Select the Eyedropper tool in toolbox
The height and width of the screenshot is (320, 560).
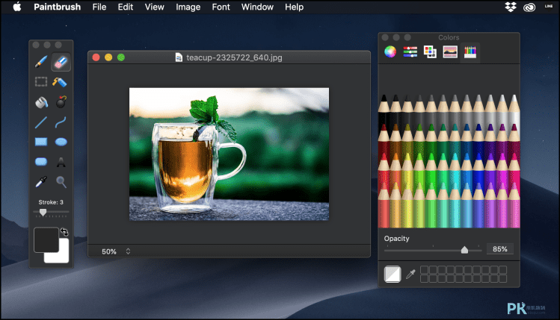pos(41,182)
